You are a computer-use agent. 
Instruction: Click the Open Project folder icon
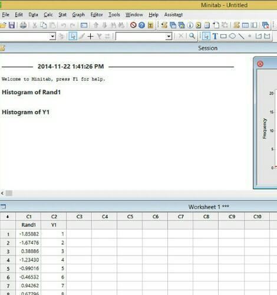(x=3, y=25)
